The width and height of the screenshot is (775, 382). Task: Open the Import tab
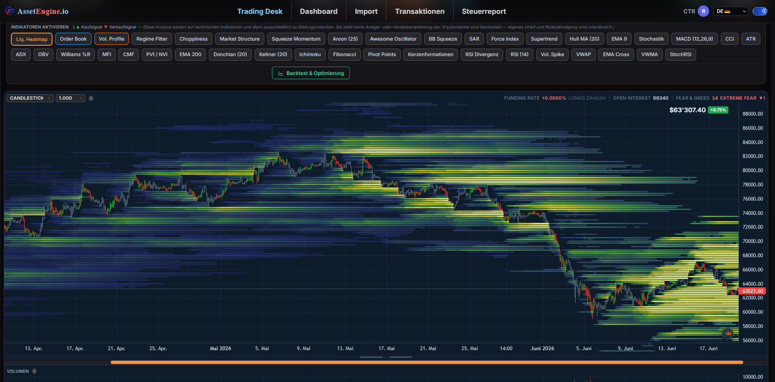[366, 11]
